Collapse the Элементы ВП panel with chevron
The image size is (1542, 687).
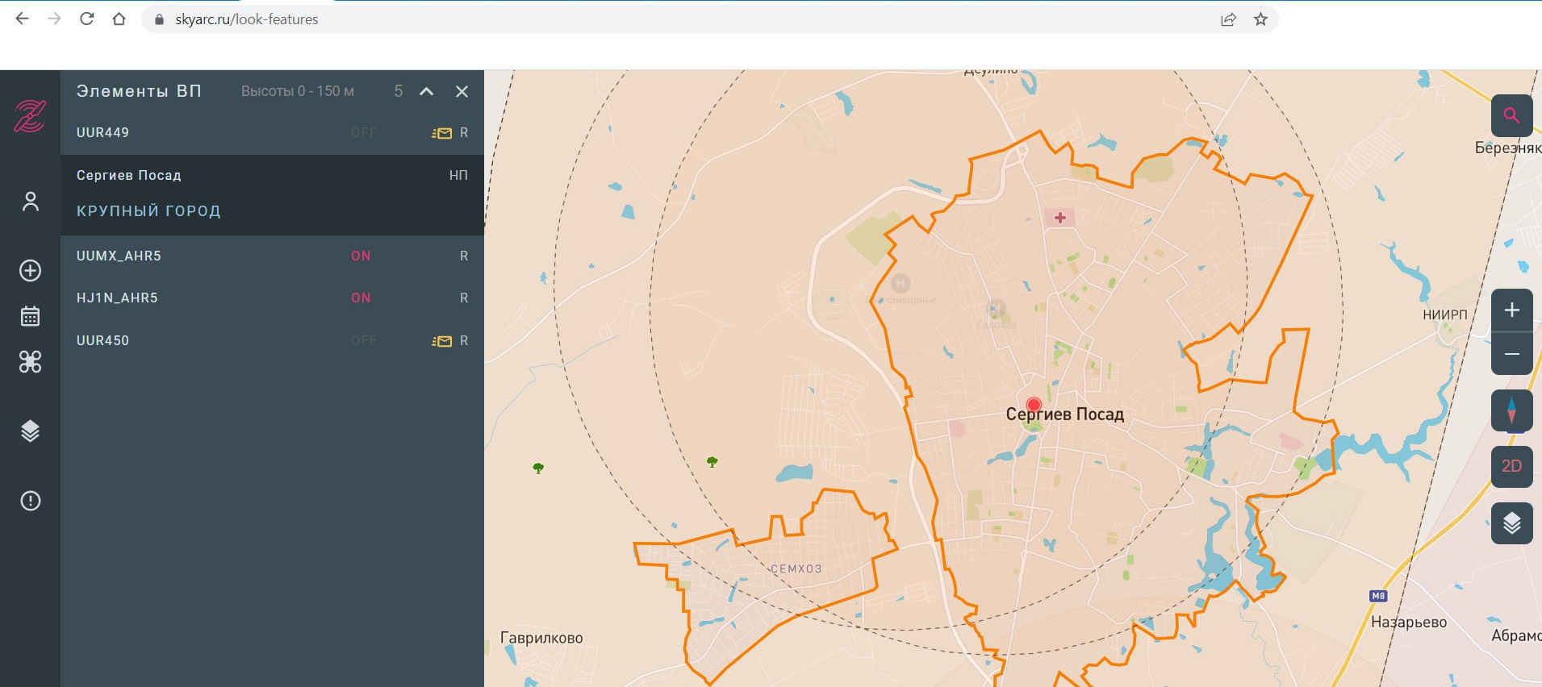[x=427, y=91]
